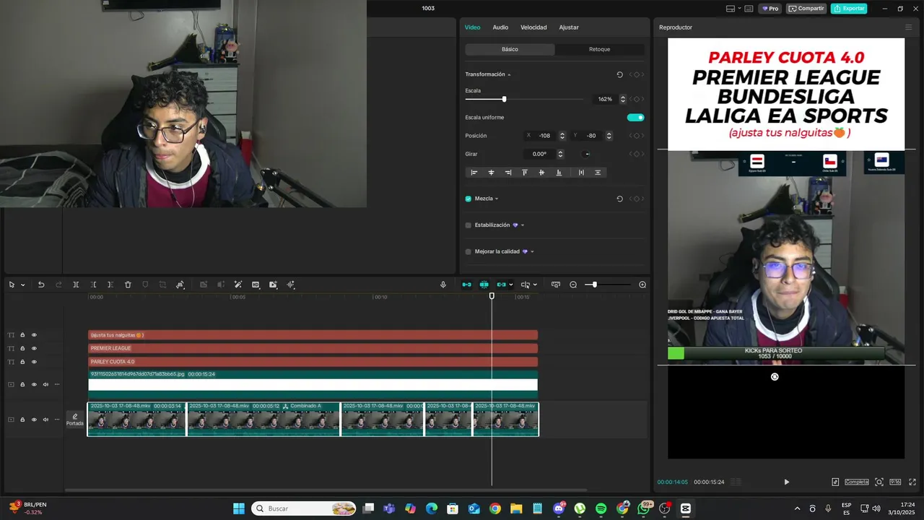924x520 pixels.
Task: Play the preview in Reproductor
Action: tap(787, 482)
